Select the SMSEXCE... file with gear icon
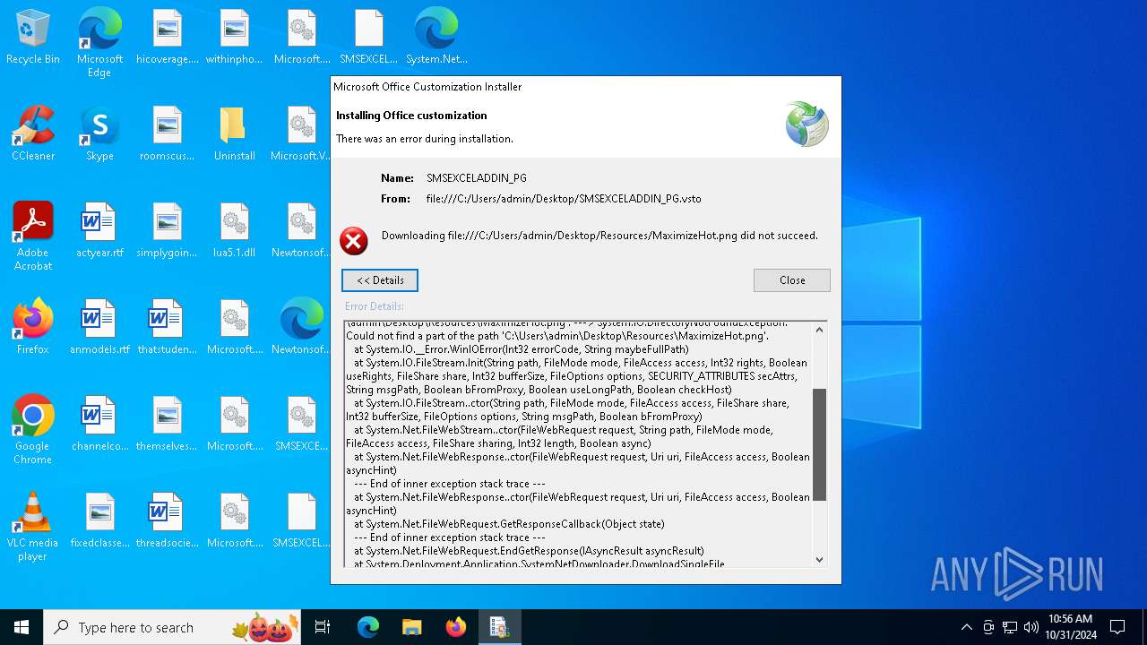Screen dimensions: 1147x645 point(302,425)
